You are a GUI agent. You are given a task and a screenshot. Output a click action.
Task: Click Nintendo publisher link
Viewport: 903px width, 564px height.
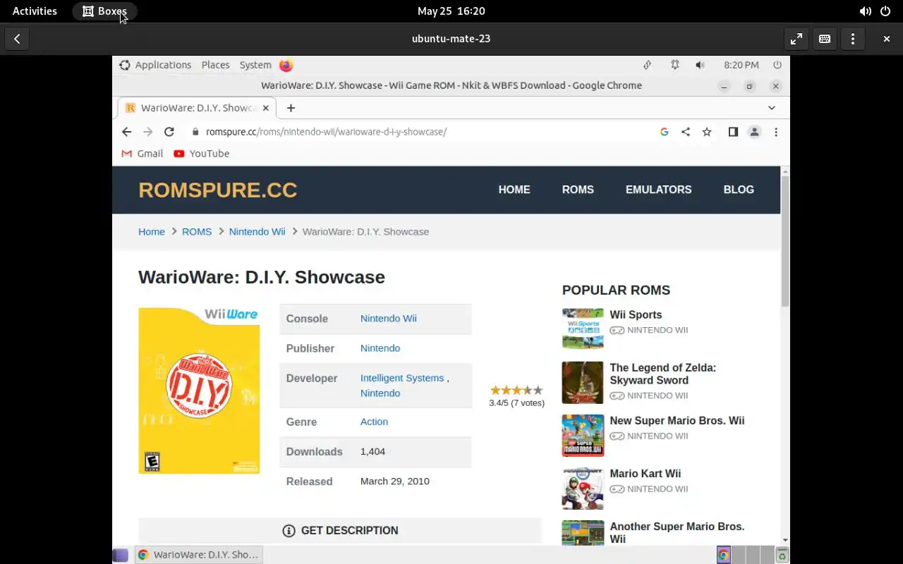[x=380, y=348]
